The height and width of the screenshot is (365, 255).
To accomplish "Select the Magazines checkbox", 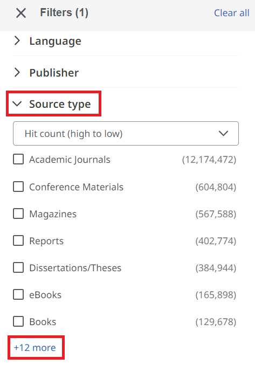I will click(18, 214).
